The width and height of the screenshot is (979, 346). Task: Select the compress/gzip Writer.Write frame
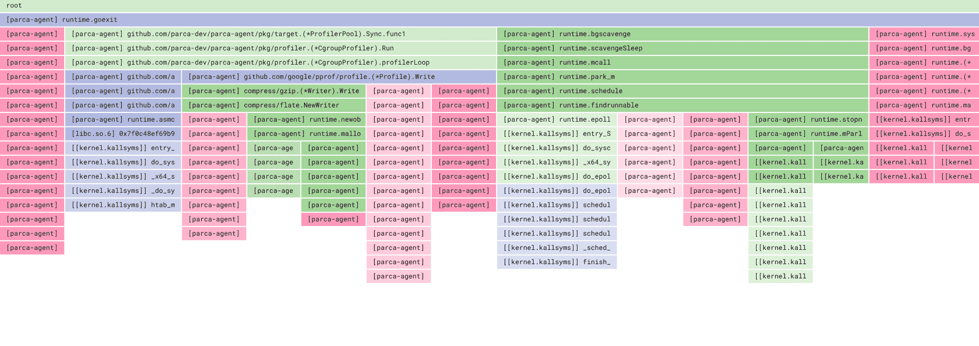click(274, 91)
